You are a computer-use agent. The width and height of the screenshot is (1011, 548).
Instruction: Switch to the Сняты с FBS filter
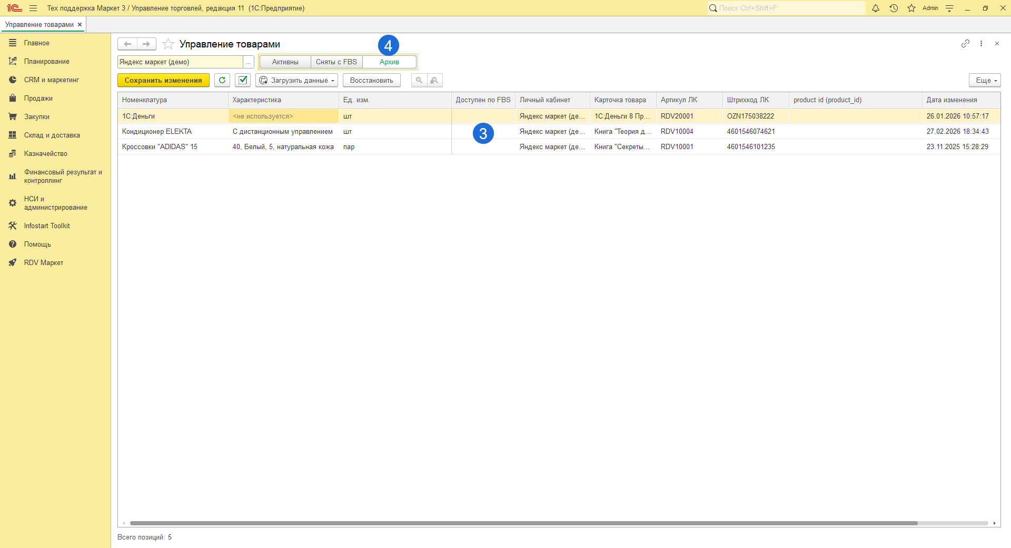[336, 62]
